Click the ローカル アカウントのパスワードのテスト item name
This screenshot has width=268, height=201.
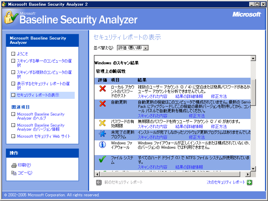123,91
